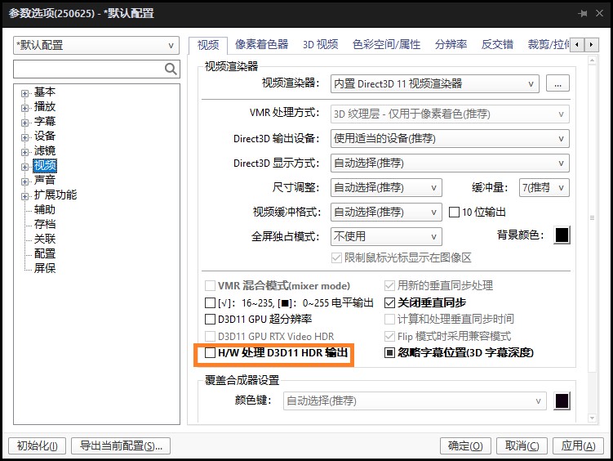613x461 pixels.
Task: Pin the options window with pushpin icon
Action: (583, 14)
